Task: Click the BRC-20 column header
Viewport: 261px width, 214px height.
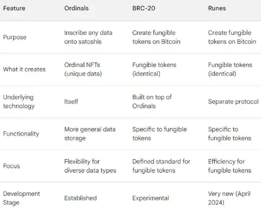Action: pos(144,8)
